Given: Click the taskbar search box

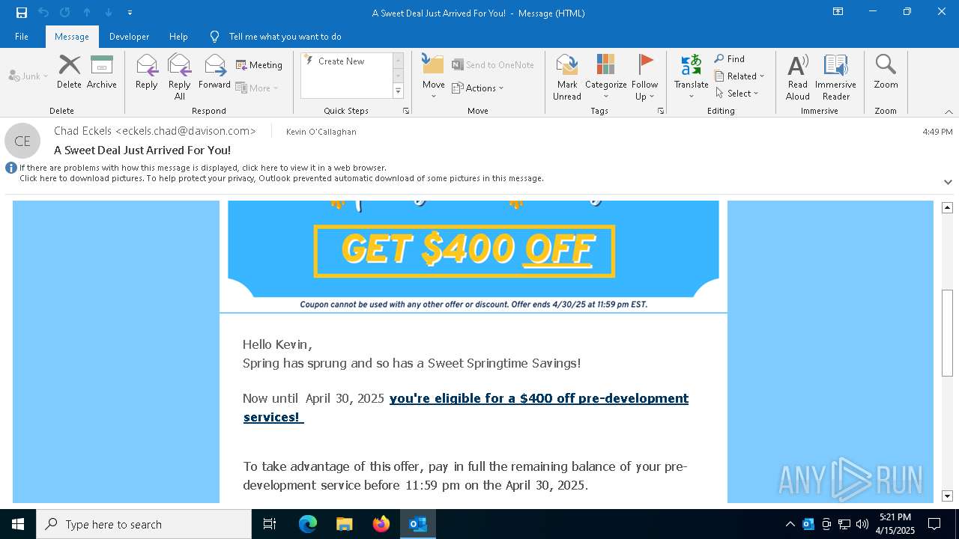Looking at the screenshot, I should tap(144, 524).
